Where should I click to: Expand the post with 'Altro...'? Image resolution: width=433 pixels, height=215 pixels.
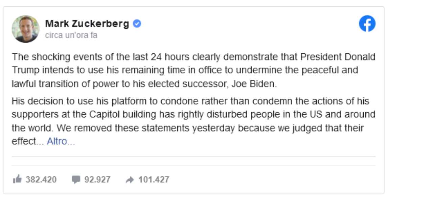(x=61, y=141)
